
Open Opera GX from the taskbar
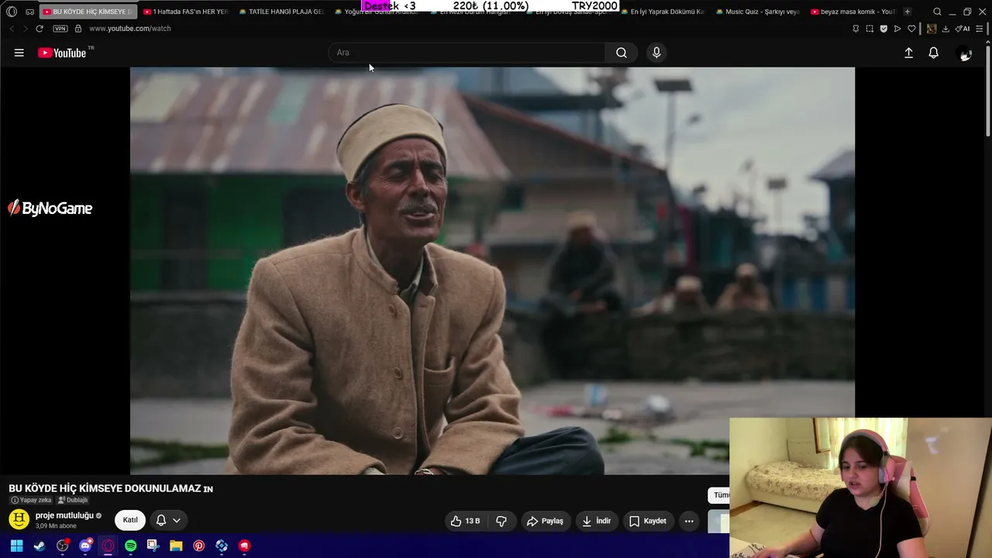[108, 546]
